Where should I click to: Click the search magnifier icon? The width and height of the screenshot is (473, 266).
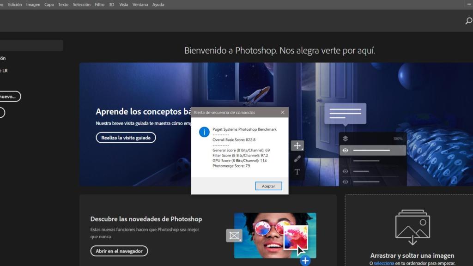click(468, 21)
